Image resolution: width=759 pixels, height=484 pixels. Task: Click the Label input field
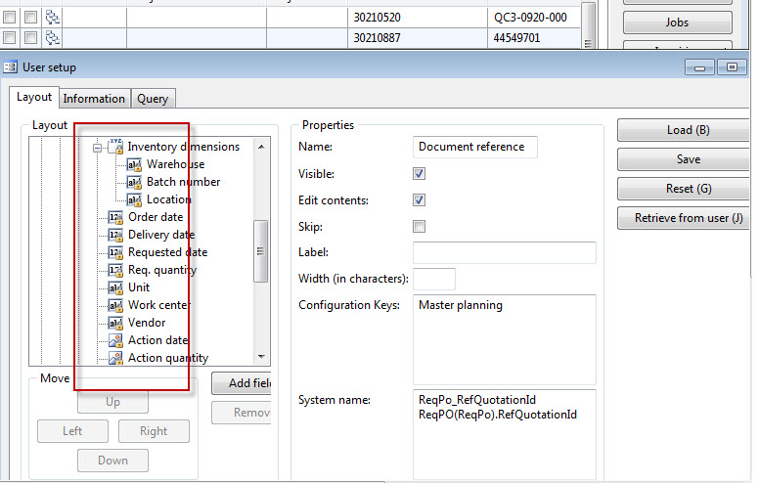tap(505, 252)
